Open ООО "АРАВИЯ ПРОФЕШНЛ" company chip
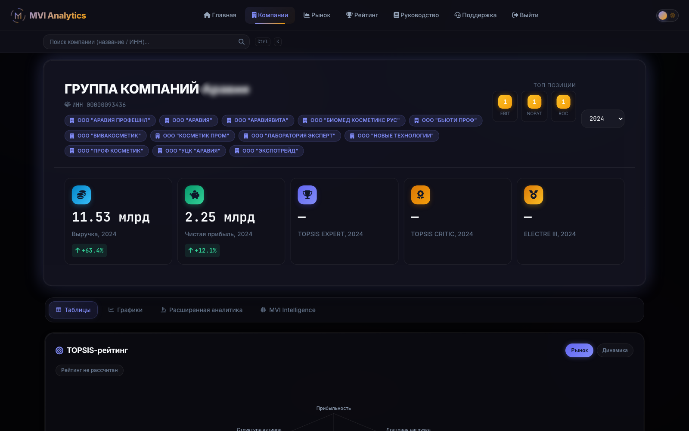Viewport: 689px width, 431px height. pyautogui.click(x=110, y=120)
